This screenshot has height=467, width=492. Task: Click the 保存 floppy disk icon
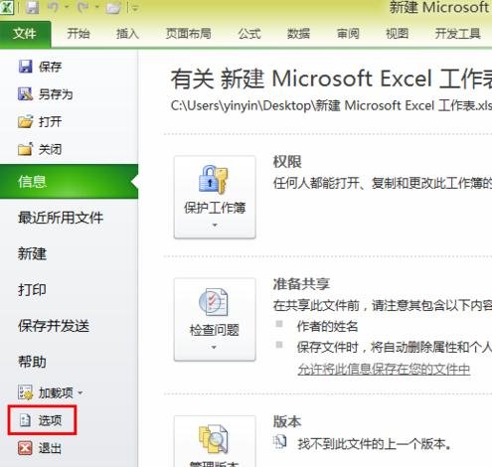tap(25, 67)
